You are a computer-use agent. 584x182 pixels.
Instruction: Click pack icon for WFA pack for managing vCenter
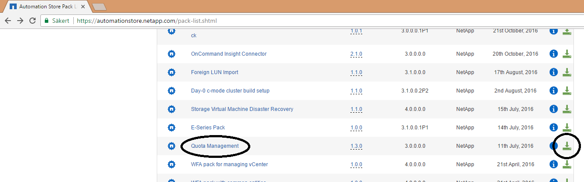coord(171,164)
